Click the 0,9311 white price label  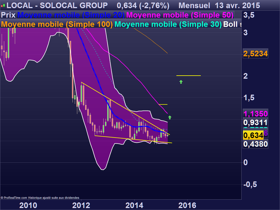(255, 123)
